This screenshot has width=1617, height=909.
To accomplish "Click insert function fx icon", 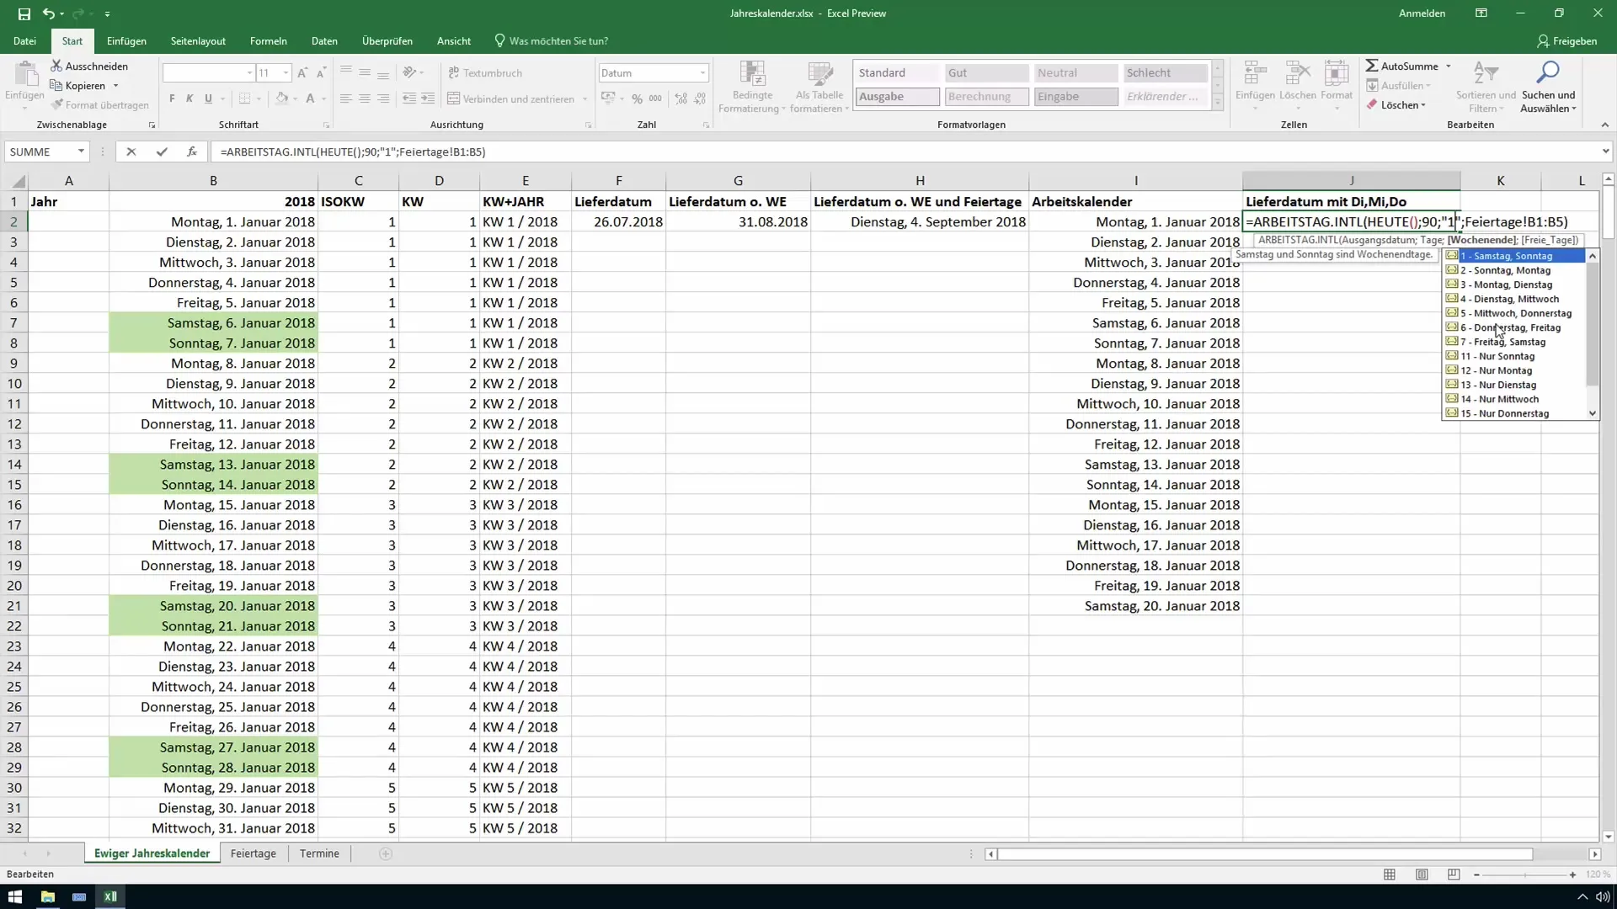I will click(x=192, y=152).
